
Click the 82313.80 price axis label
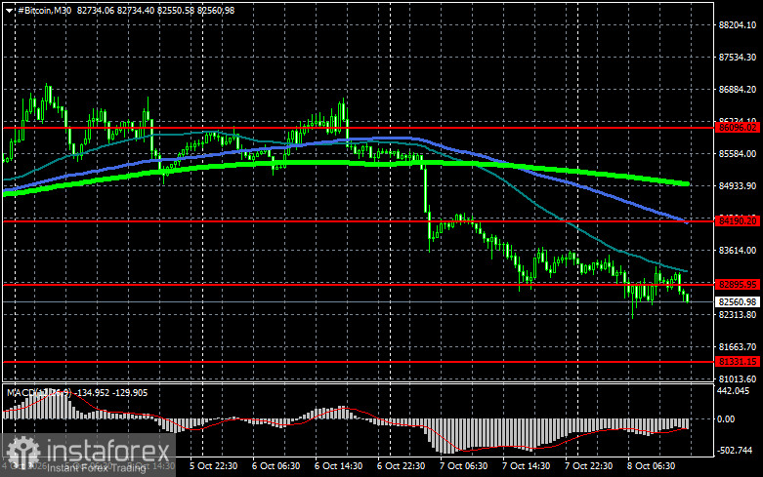pyautogui.click(x=738, y=315)
